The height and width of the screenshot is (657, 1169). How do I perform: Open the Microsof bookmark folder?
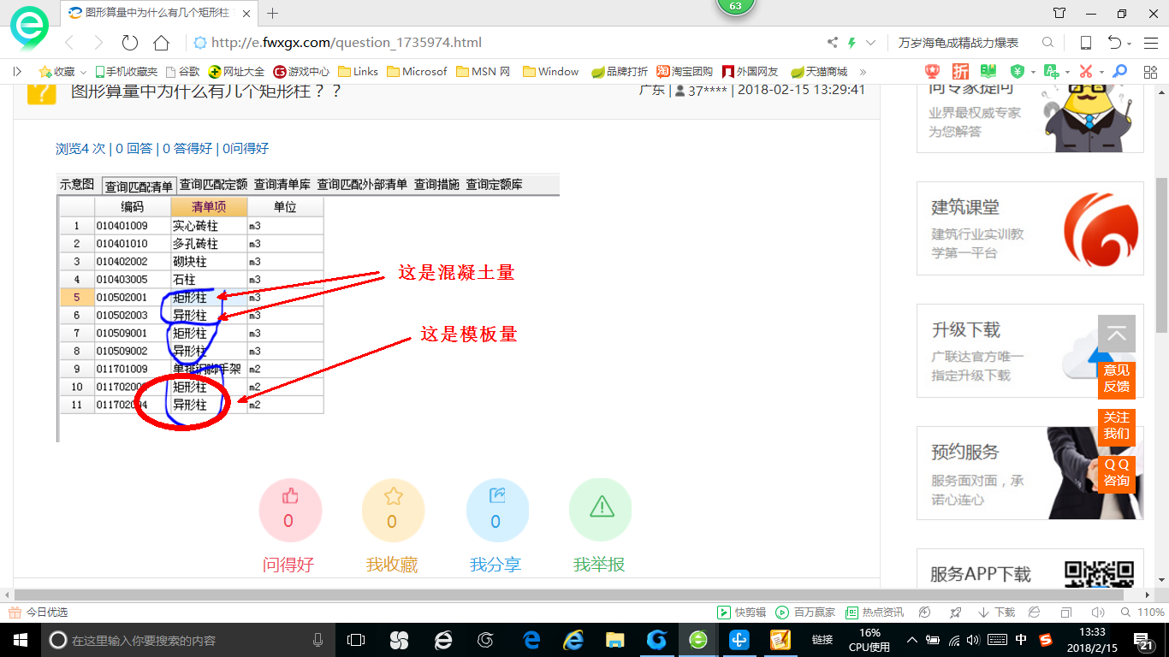(x=417, y=72)
